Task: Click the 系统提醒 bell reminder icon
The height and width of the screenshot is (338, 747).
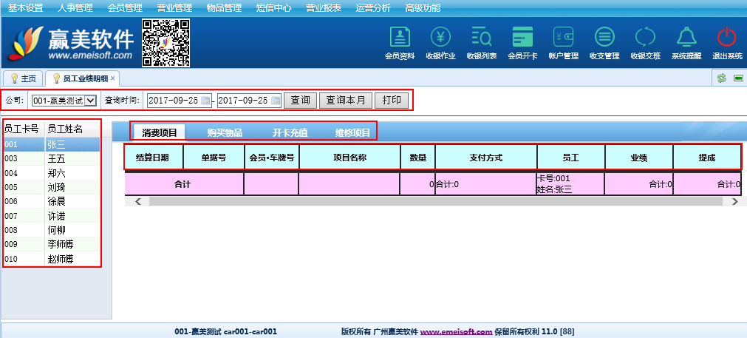Action: [686, 37]
